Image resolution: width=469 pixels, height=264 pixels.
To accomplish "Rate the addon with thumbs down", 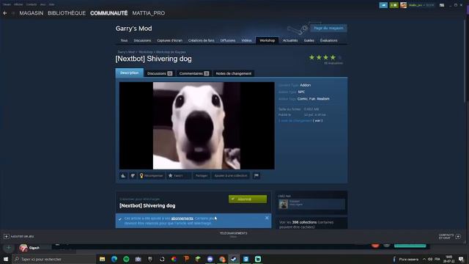I will [133, 176].
